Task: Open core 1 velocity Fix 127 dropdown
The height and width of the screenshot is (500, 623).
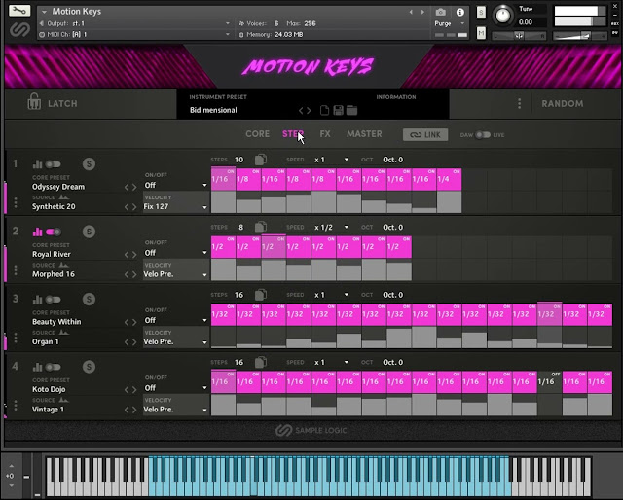Action: (x=175, y=206)
